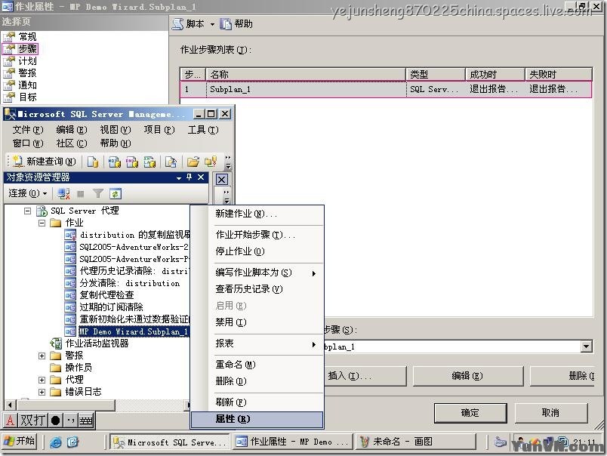The height and width of the screenshot is (456, 607).
Task: Select 分发清除: distribution job
Action: (129, 283)
